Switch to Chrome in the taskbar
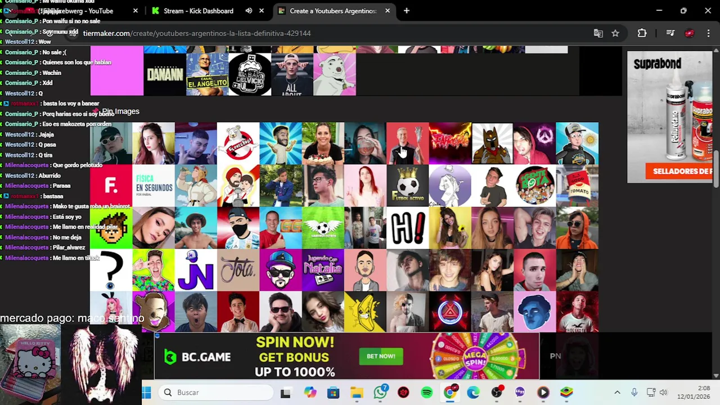 pyautogui.click(x=450, y=393)
